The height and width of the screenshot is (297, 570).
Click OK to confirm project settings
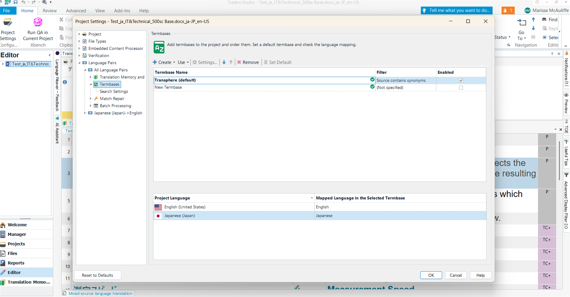tap(431, 275)
